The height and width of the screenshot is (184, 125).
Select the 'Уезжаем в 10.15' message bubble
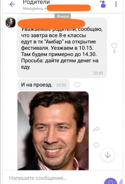click(x=62, y=48)
